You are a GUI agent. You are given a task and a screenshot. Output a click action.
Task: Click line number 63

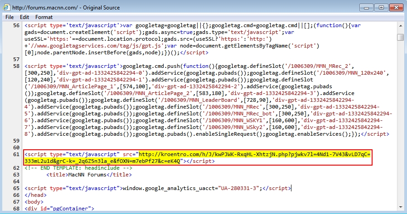(x=16, y=175)
